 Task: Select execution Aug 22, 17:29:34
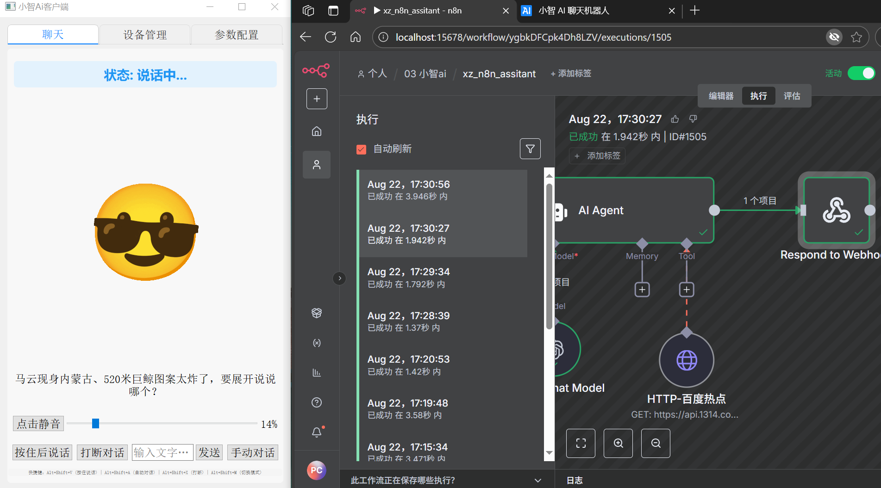[x=443, y=278]
